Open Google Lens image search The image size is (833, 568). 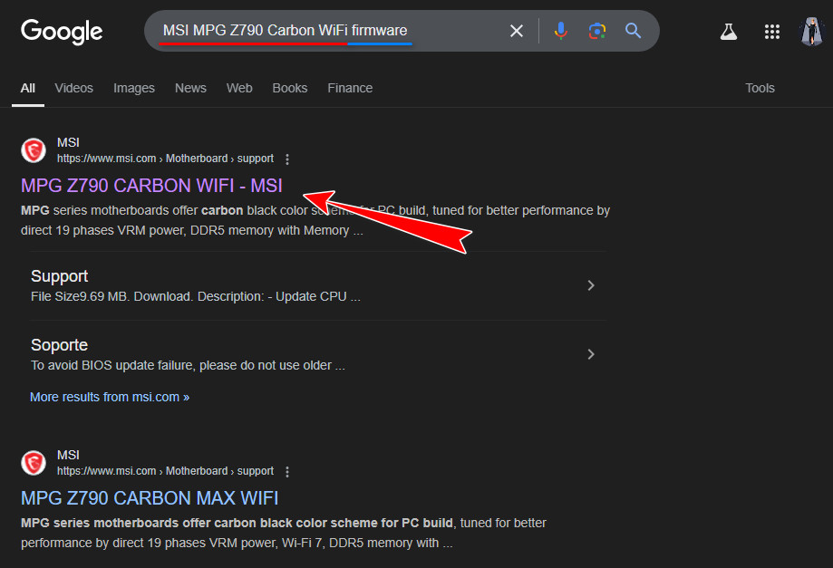597,31
